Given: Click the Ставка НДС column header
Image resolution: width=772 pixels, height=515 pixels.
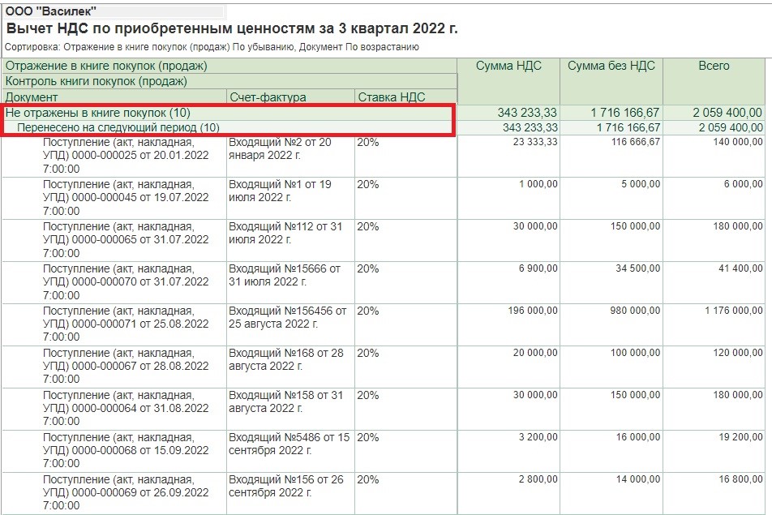Looking at the screenshot, I should click(392, 97).
